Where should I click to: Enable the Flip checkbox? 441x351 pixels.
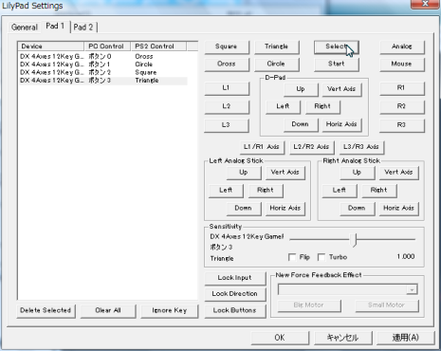coord(292,257)
